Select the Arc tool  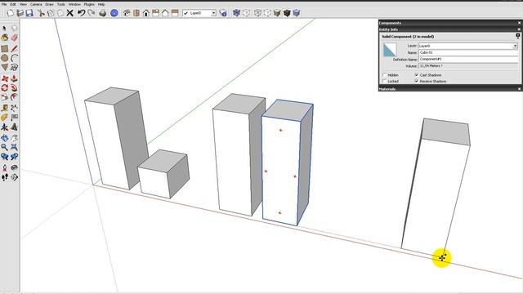(14, 58)
